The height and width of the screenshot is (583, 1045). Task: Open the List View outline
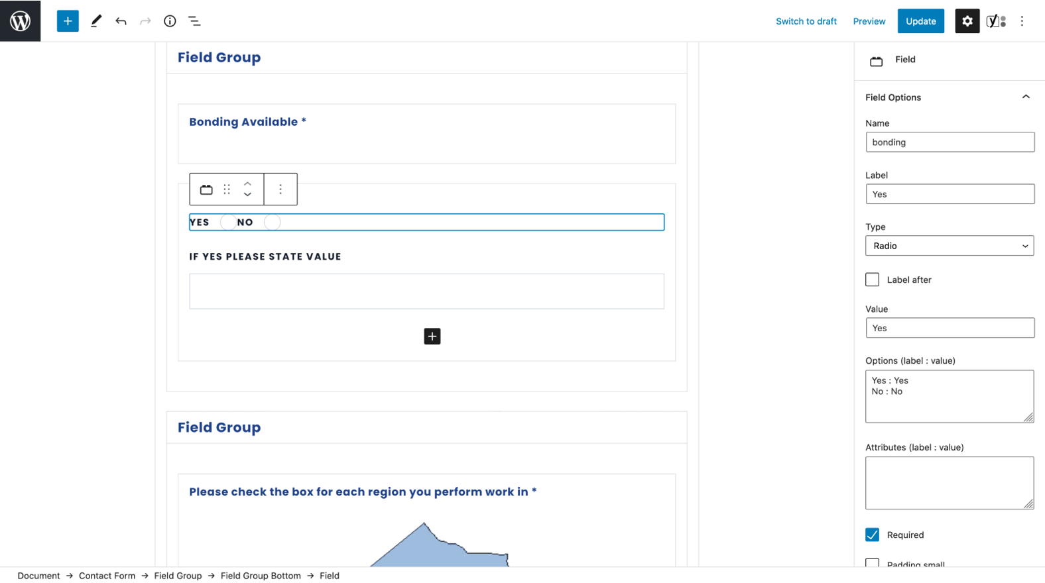[194, 21]
